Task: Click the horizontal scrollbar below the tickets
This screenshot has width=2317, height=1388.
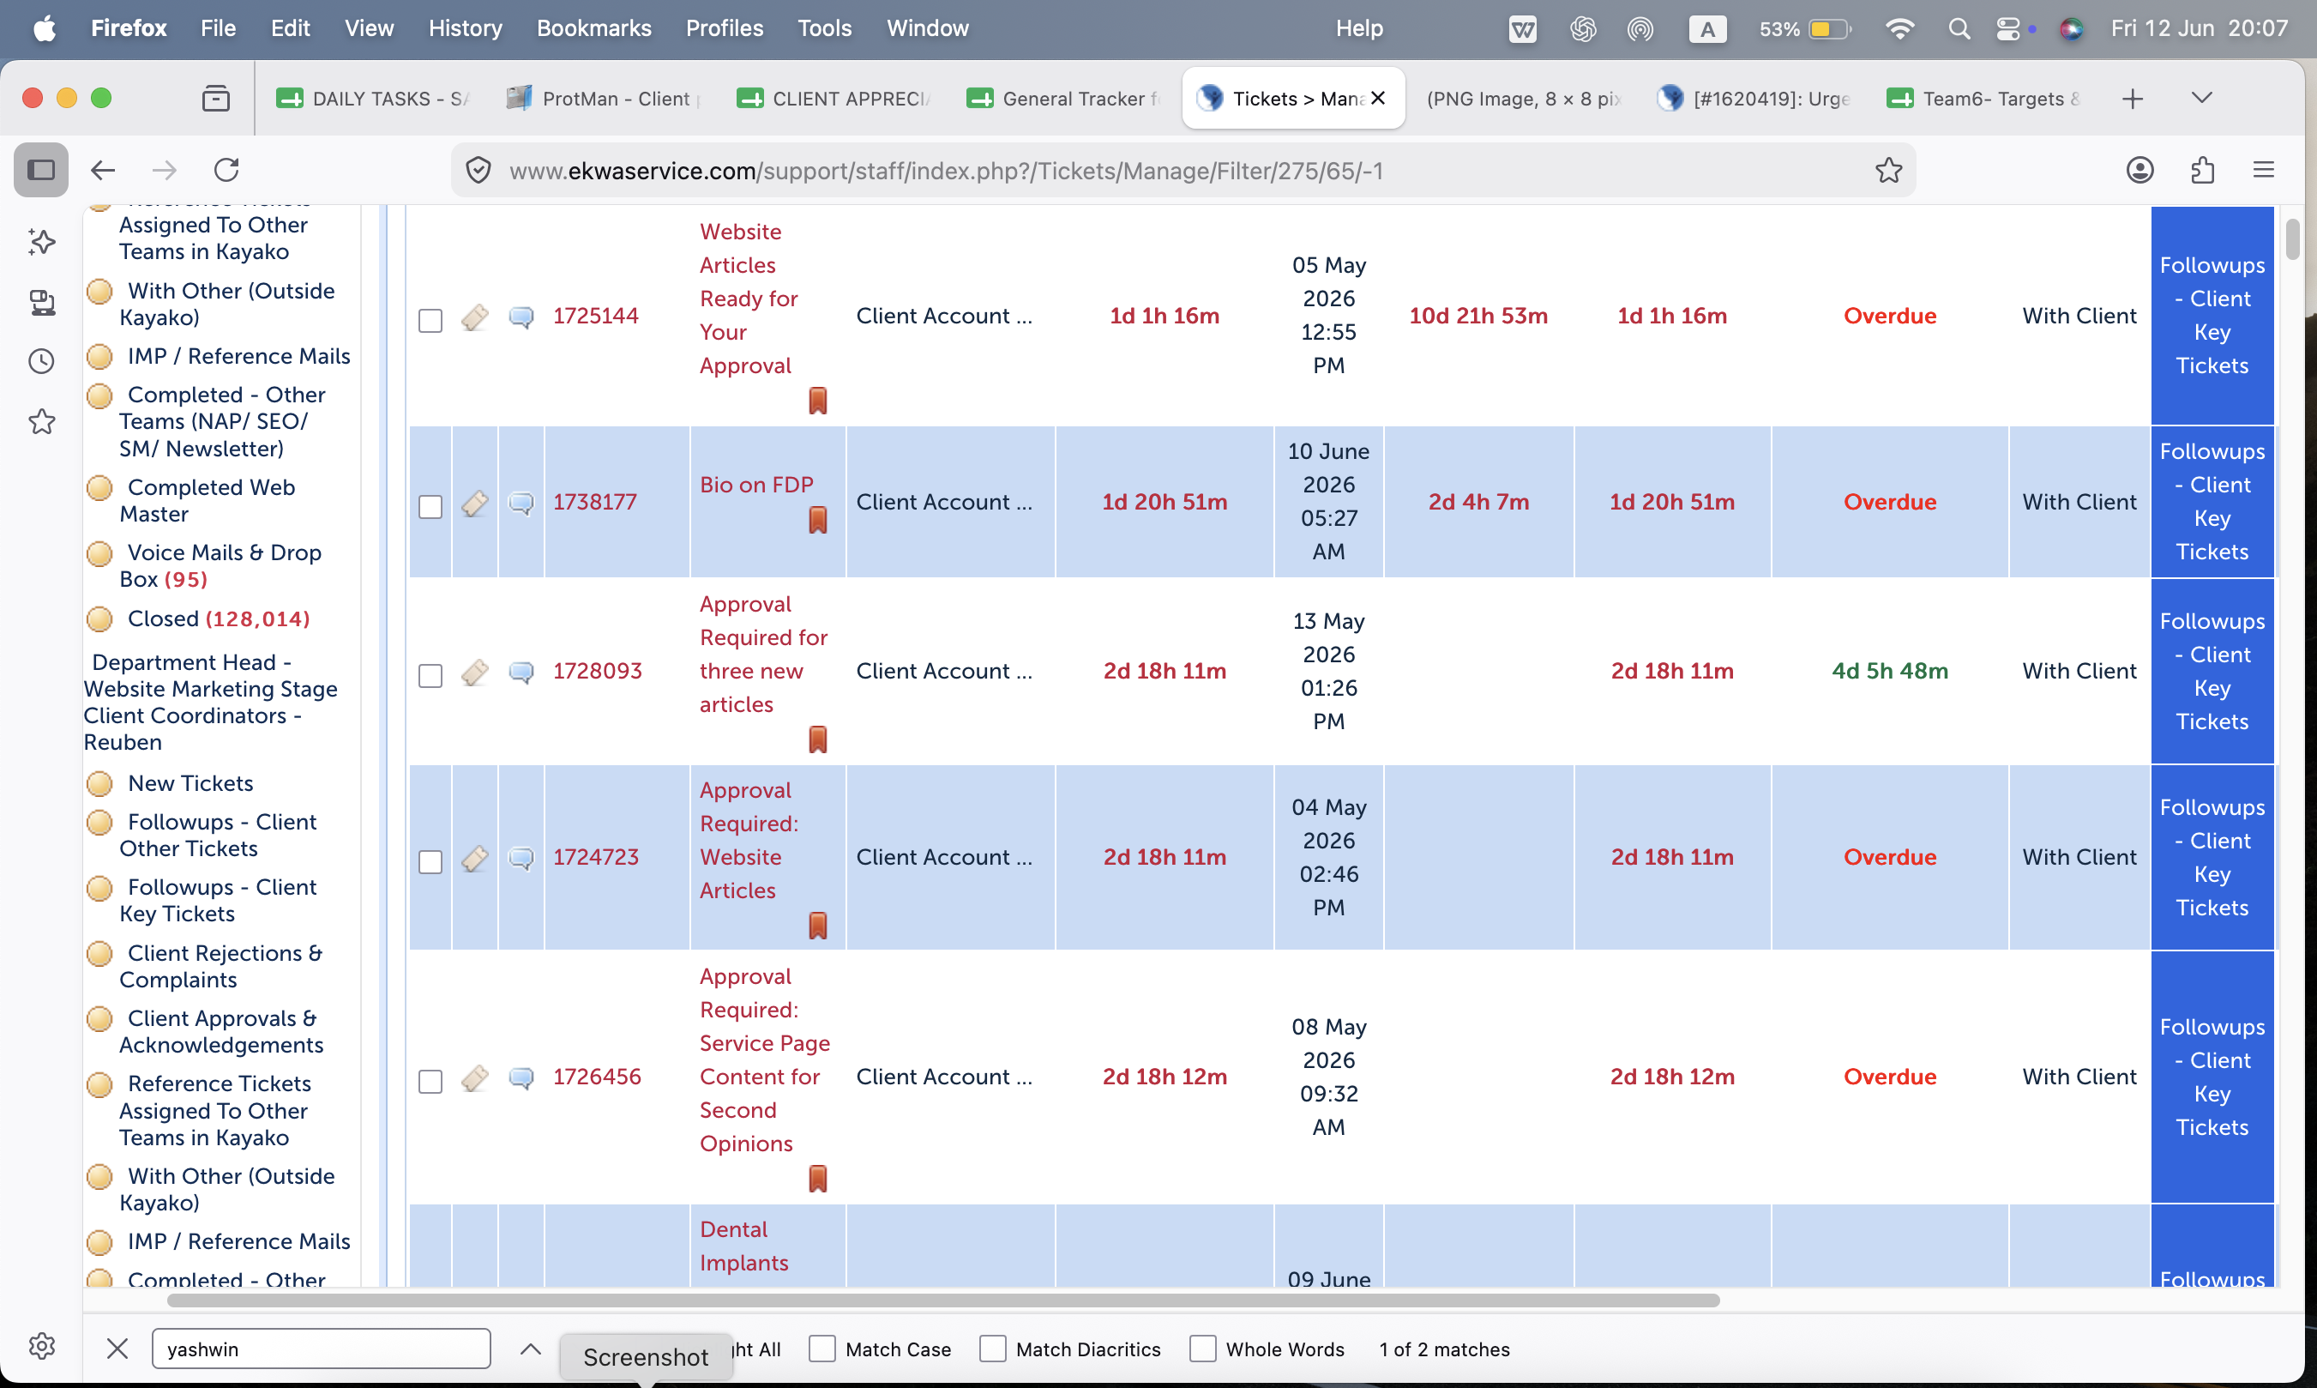Action: pos(943,1300)
